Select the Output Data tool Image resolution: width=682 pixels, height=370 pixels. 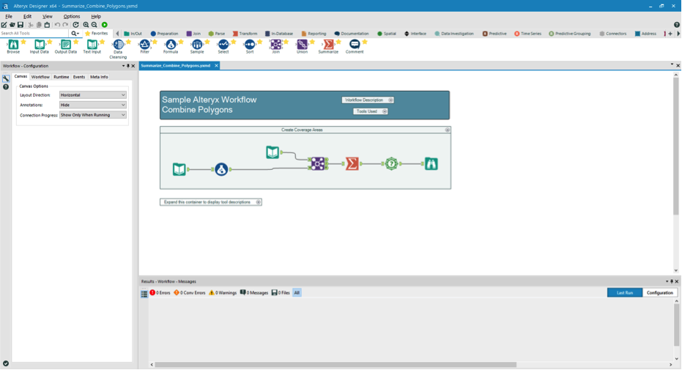coord(66,46)
